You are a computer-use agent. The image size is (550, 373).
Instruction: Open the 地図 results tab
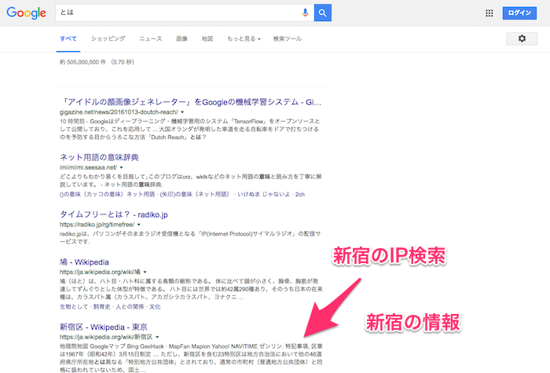(x=207, y=38)
